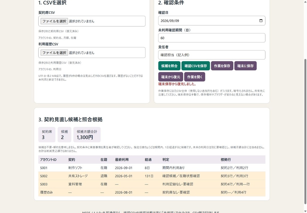
Task: Click the 端末に保存 button
Action: point(245,66)
